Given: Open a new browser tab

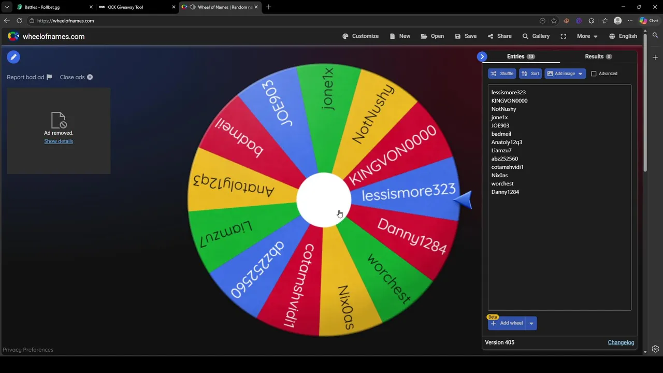Looking at the screenshot, I should [x=268, y=7].
